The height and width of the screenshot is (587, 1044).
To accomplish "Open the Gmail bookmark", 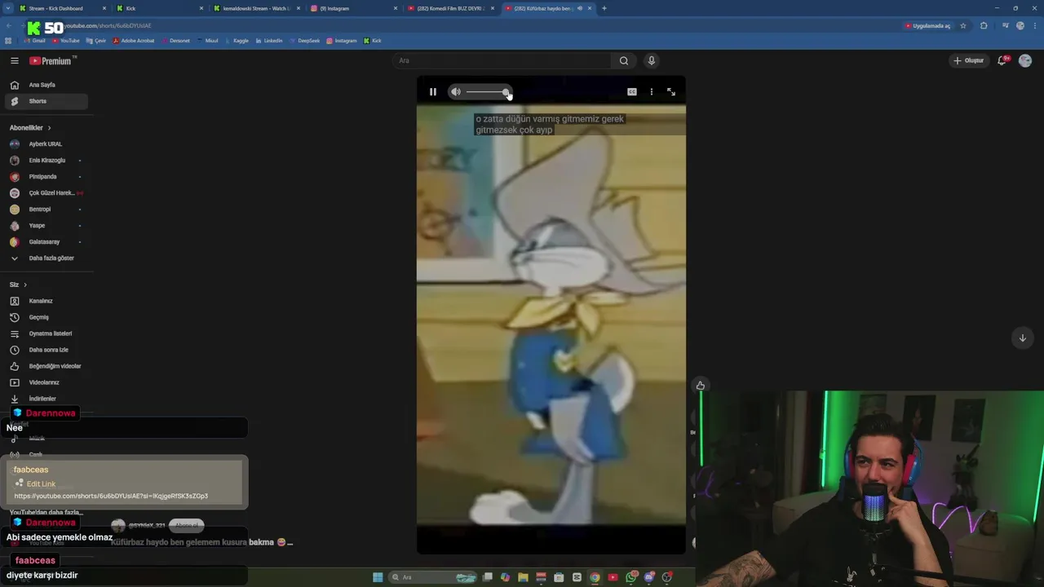I will coord(34,41).
